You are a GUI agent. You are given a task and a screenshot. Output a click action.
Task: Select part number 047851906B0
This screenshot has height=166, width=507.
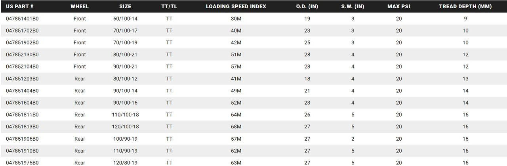coord(22,139)
